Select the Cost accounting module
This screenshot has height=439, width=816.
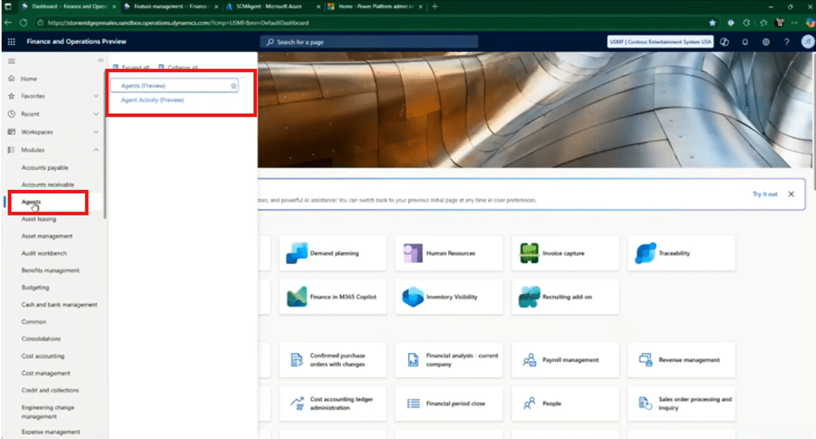coord(43,356)
